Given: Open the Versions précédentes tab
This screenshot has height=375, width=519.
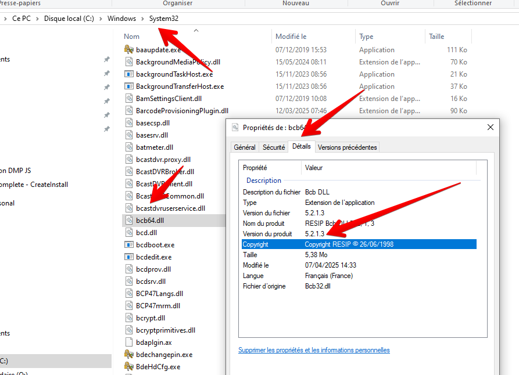Looking at the screenshot, I should click(347, 147).
